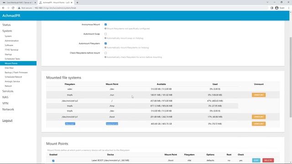This screenshot has width=292, height=164.
Task: Open the Reboot page in sidebar
Action: (x=8, y=86)
